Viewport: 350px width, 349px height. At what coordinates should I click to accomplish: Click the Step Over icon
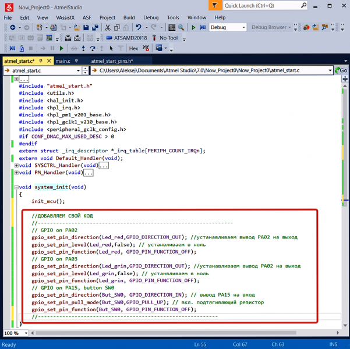point(93,48)
